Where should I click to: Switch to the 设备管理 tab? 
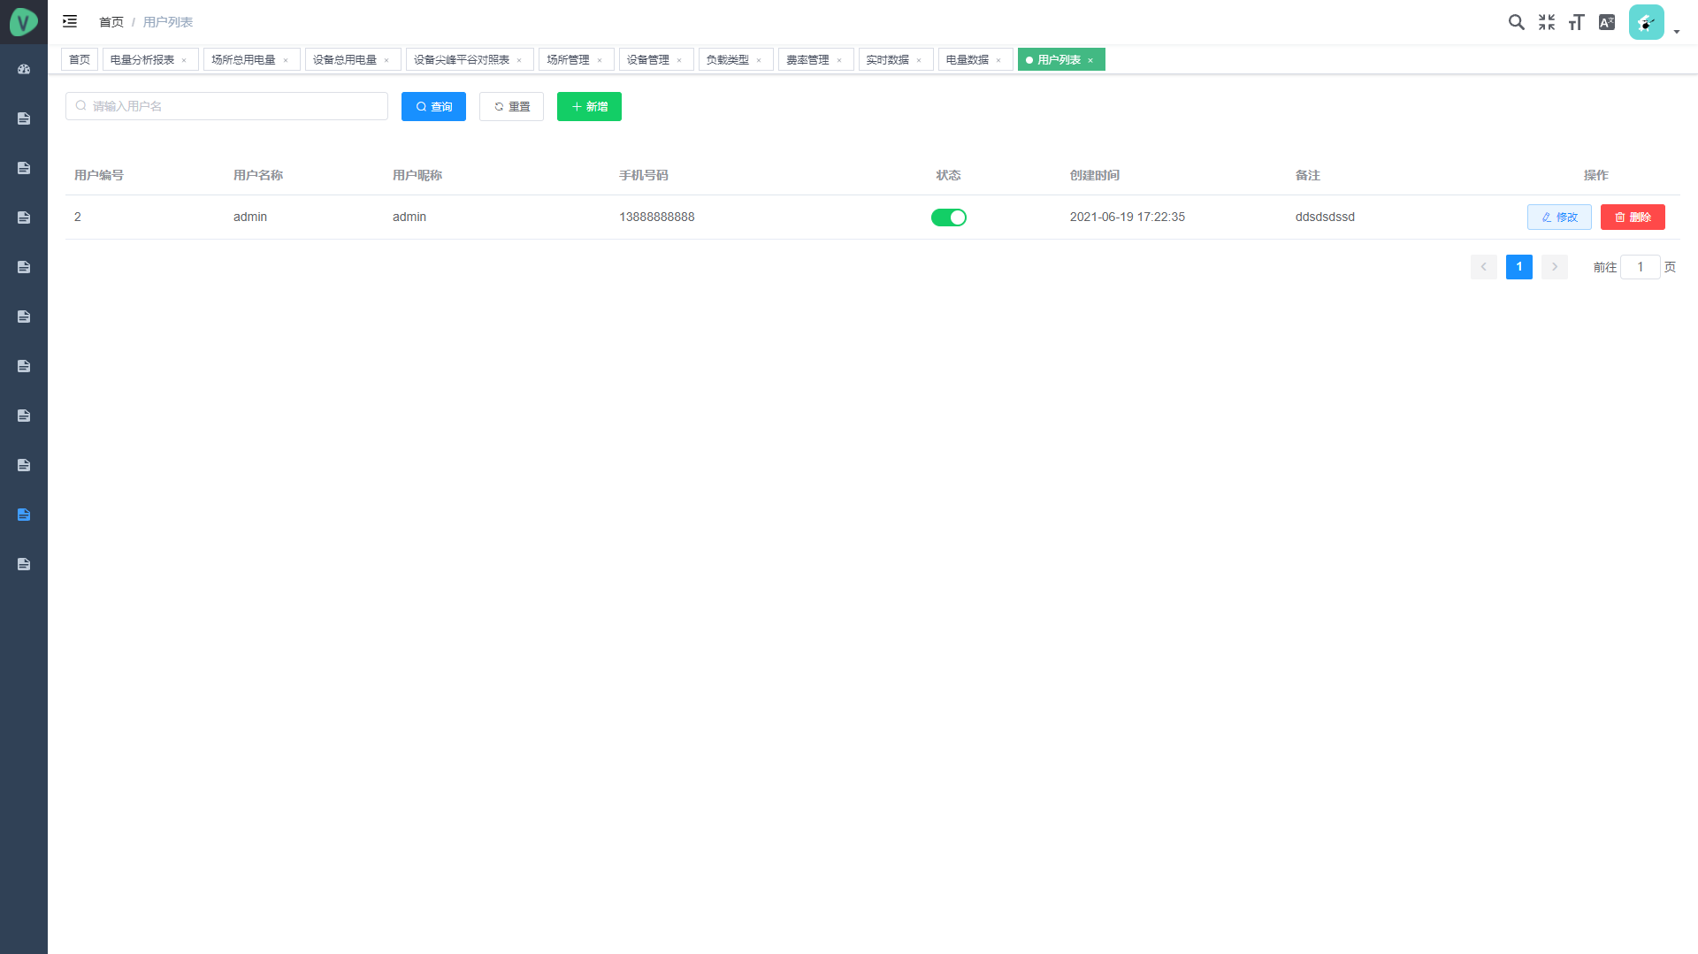(x=647, y=60)
